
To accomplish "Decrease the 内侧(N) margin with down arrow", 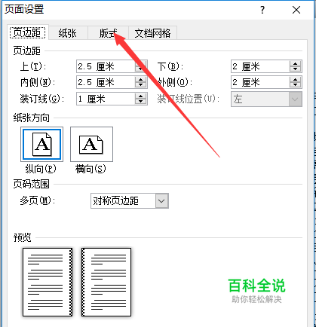I will click(x=141, y=85).
